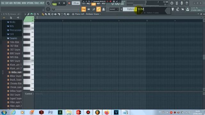Open pattern selector arrow before Pattern 3
The width and height of the screenshot is (205, 115).
[x=121, y=9]
